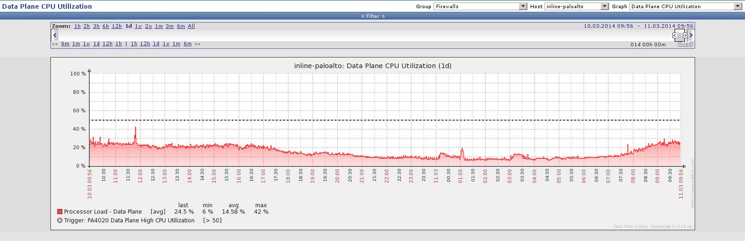Image resolution: width=745 pixels, height=241 pixels.
Task: Click the trigger legend circle icon
Action: [x=60, y=220]
